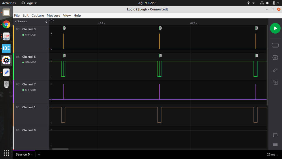Click the middle MISO decoded data bubble
Screen dimensions: 282x159
pos(160,56)
